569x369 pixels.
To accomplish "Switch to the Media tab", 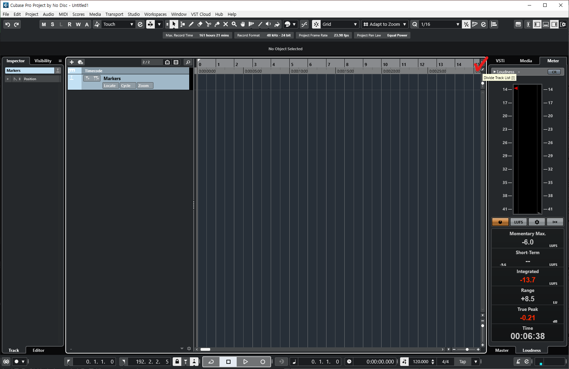I will coord(526,61).
